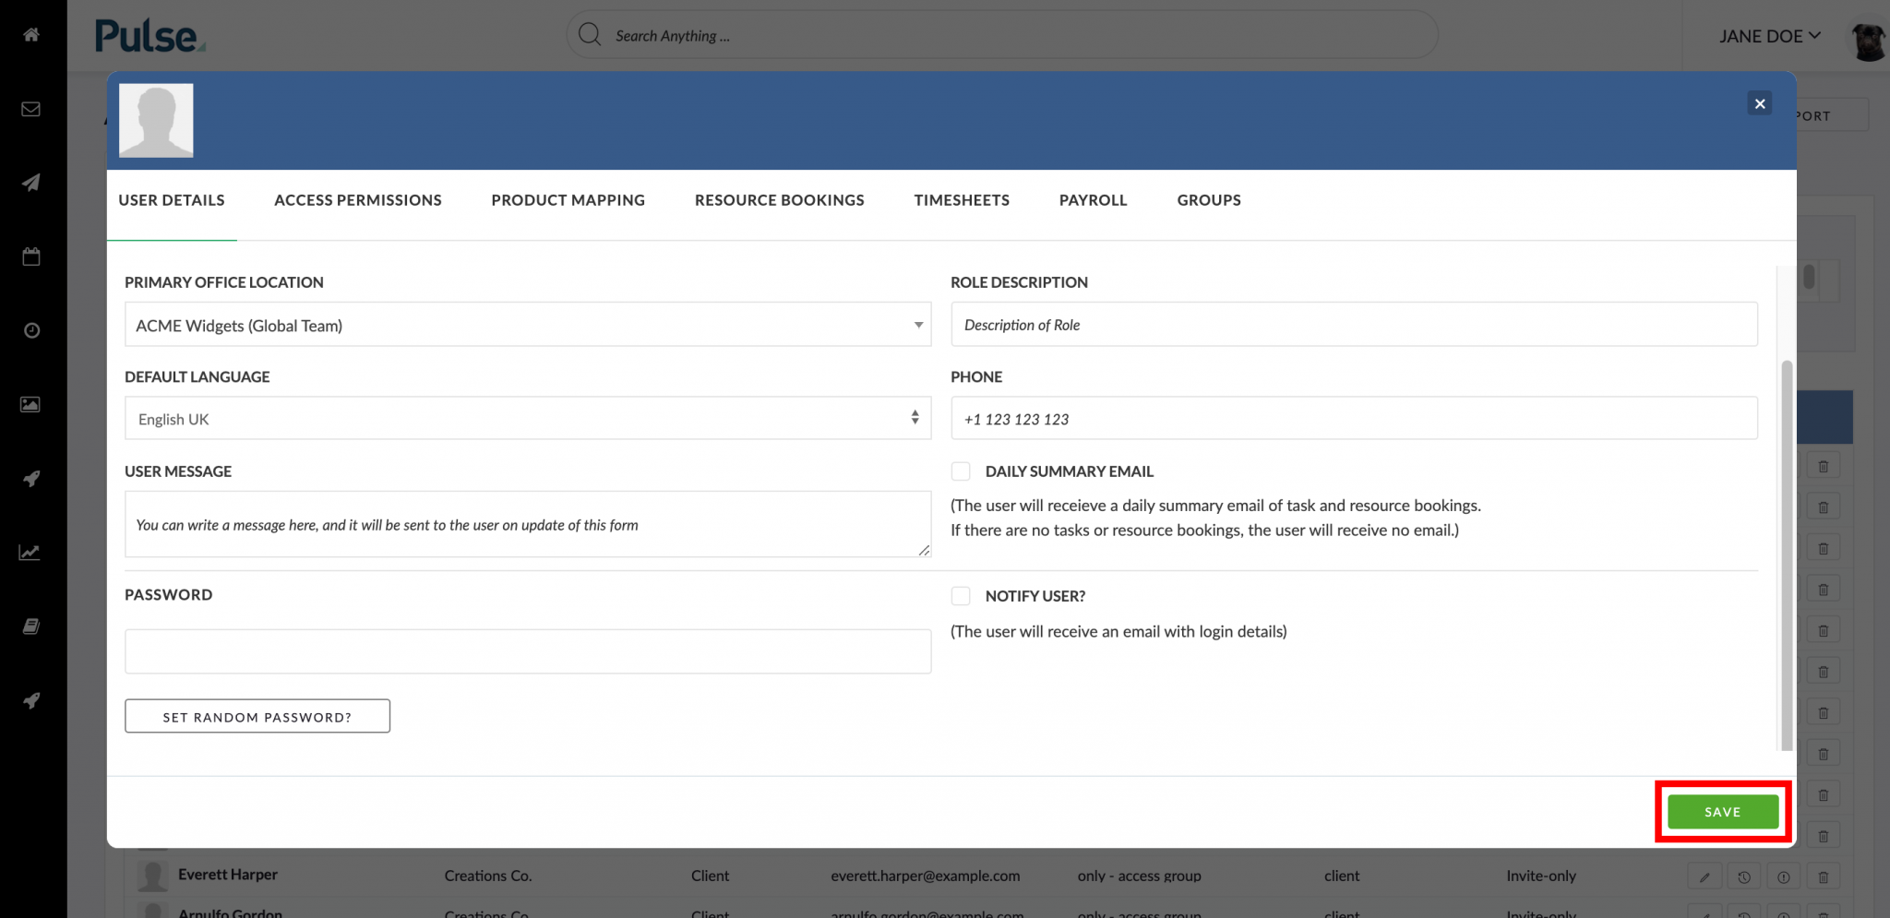Click Set Random Password button
1890x918 pixels.
coord(257,716)
